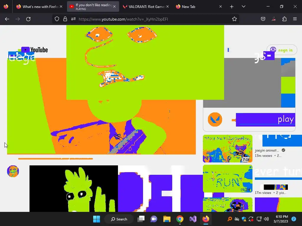Open the Chat app on taskbar
Viewport: 302px width, 226px height.
[154, 219]
